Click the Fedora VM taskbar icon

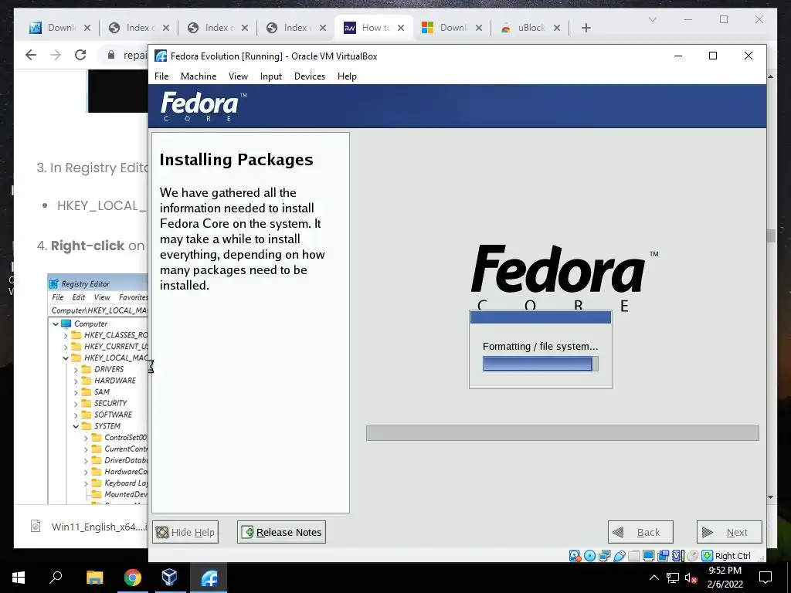(209, 578)
